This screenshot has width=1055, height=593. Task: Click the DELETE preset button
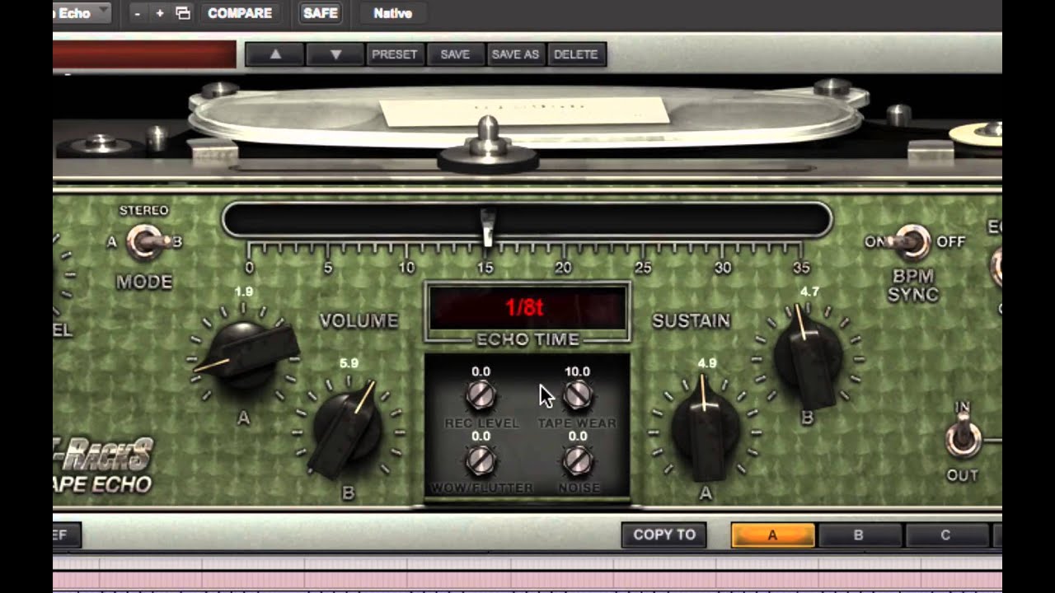(x=576, y=54)
